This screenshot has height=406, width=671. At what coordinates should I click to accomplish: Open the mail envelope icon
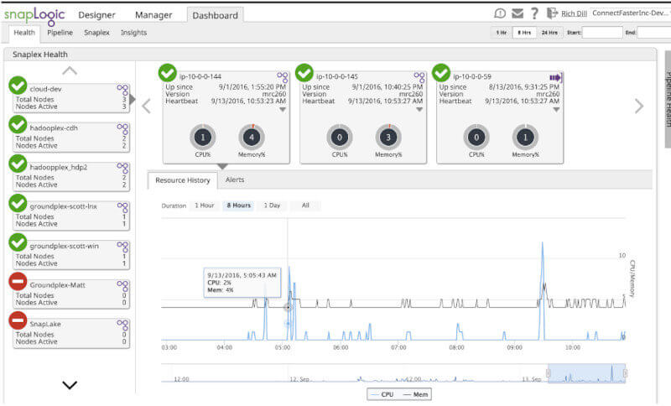[518, 13]
